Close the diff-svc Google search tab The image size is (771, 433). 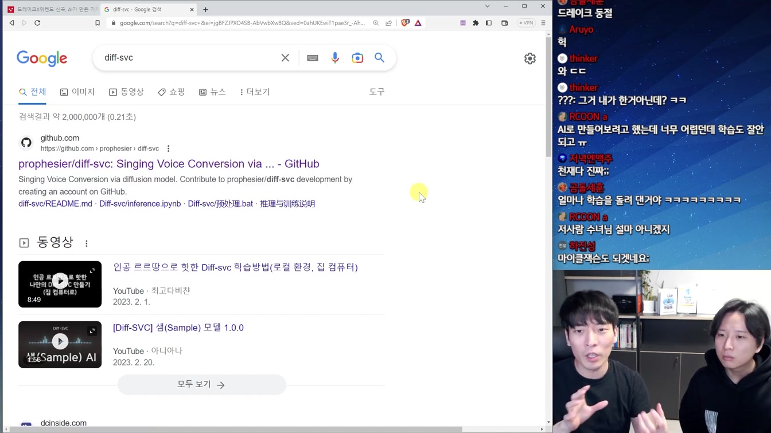click(192, 9)
